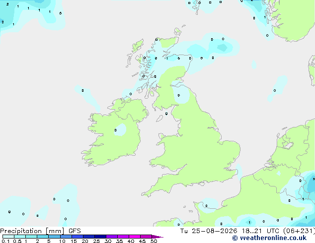Screen dimensions: 315x243
Task: Select the 35–40 mm legend color swatch
Action: pyautogui.click(x=123, y=237)
